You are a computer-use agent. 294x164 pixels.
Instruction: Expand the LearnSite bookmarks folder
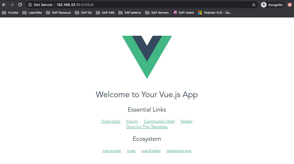(32, 13)
